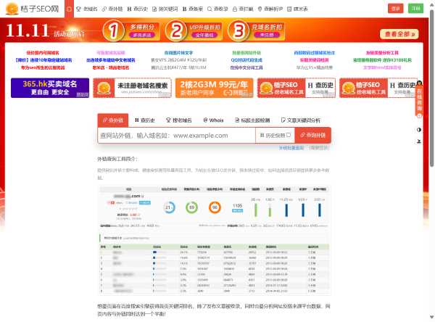Go to home via the navigation home icon

pyautogui.click(x=69, y=9)
